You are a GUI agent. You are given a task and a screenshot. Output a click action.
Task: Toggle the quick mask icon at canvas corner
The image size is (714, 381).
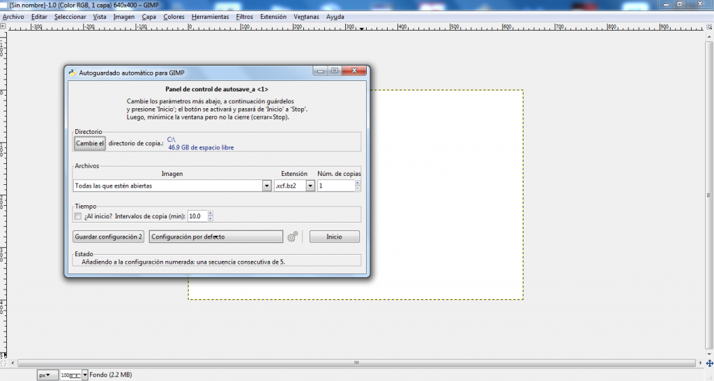(x=3, y=364)
